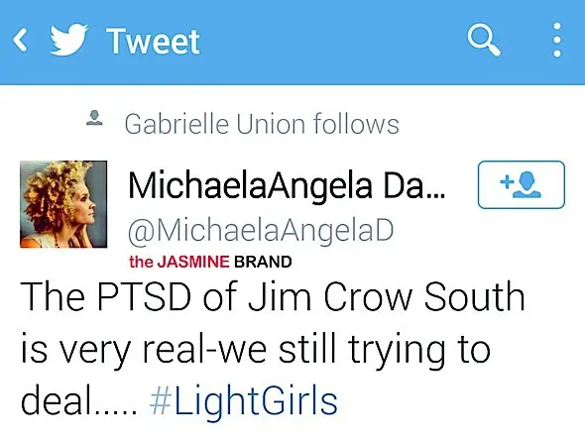The image size is (585, 440).
Task: Click the red word JASMINE in the watermark
Action: pyautogui.click(x=193, y=262)
